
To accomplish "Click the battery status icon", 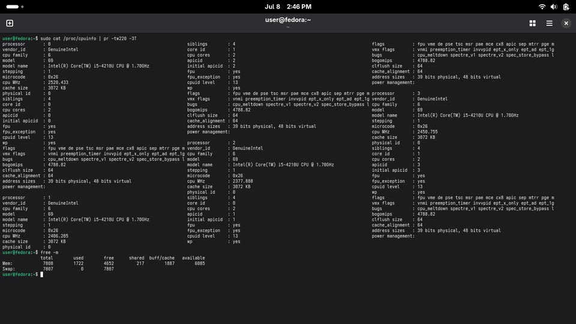I will click(x=566, y=7).
